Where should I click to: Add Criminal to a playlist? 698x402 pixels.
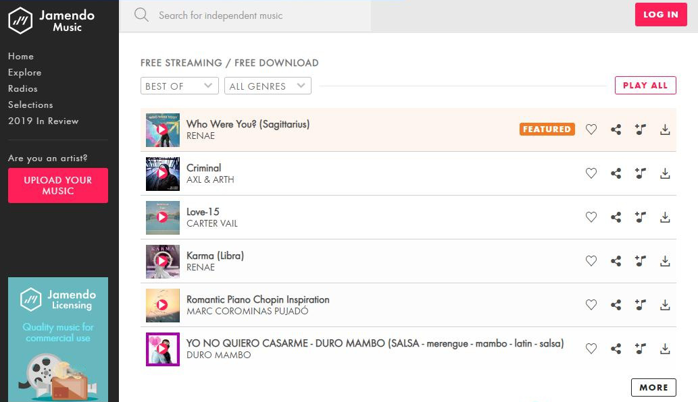coord(641,173)
